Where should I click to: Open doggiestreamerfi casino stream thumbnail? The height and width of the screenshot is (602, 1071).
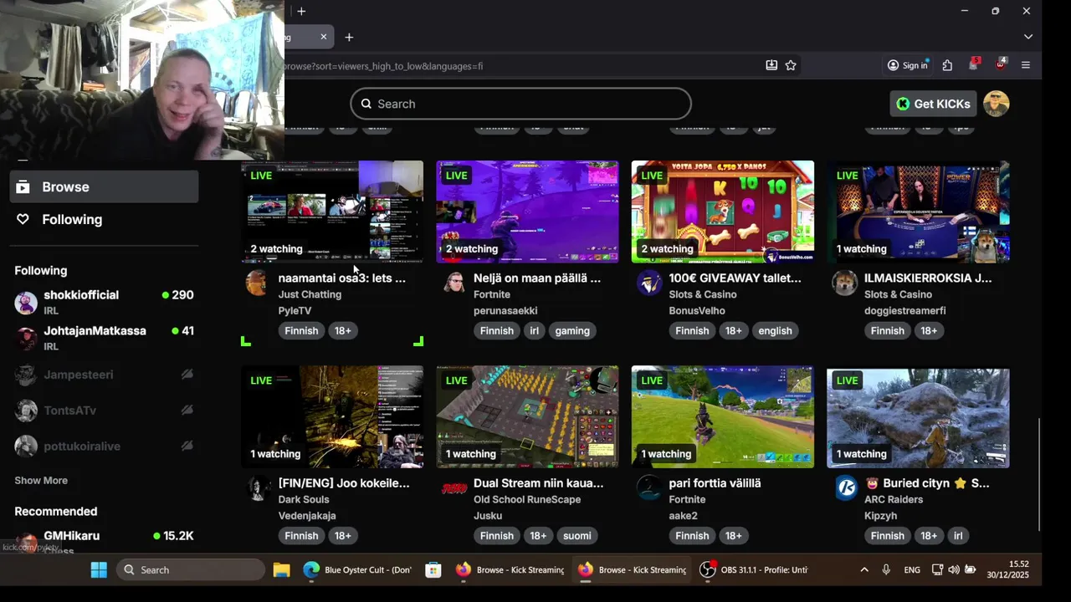pos(918,212)
